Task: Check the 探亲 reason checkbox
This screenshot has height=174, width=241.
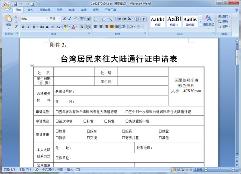Action: point(88,131)
